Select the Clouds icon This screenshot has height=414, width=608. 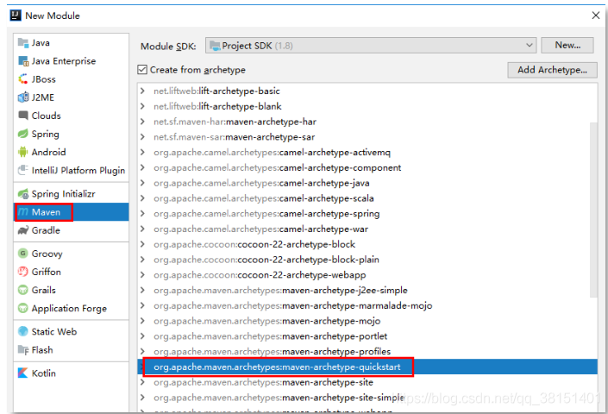pyautogui.click(x=23, y=116)
